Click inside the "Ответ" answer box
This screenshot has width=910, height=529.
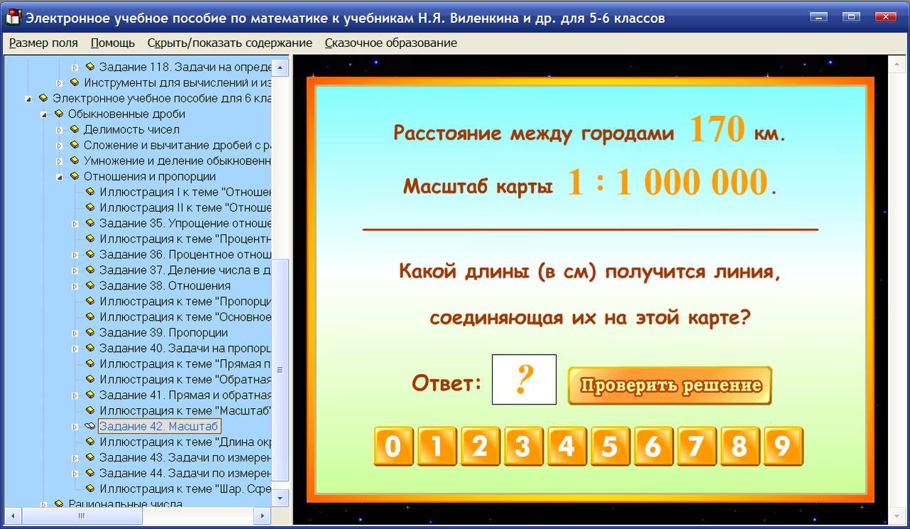pos(524,379)
